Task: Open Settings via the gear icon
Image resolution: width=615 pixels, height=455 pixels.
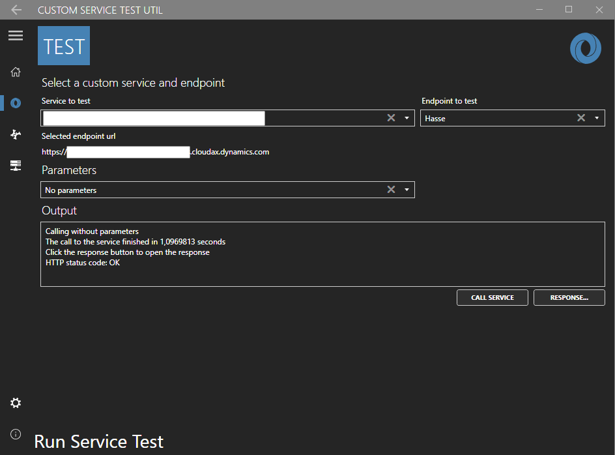Action: click(16, 403)
